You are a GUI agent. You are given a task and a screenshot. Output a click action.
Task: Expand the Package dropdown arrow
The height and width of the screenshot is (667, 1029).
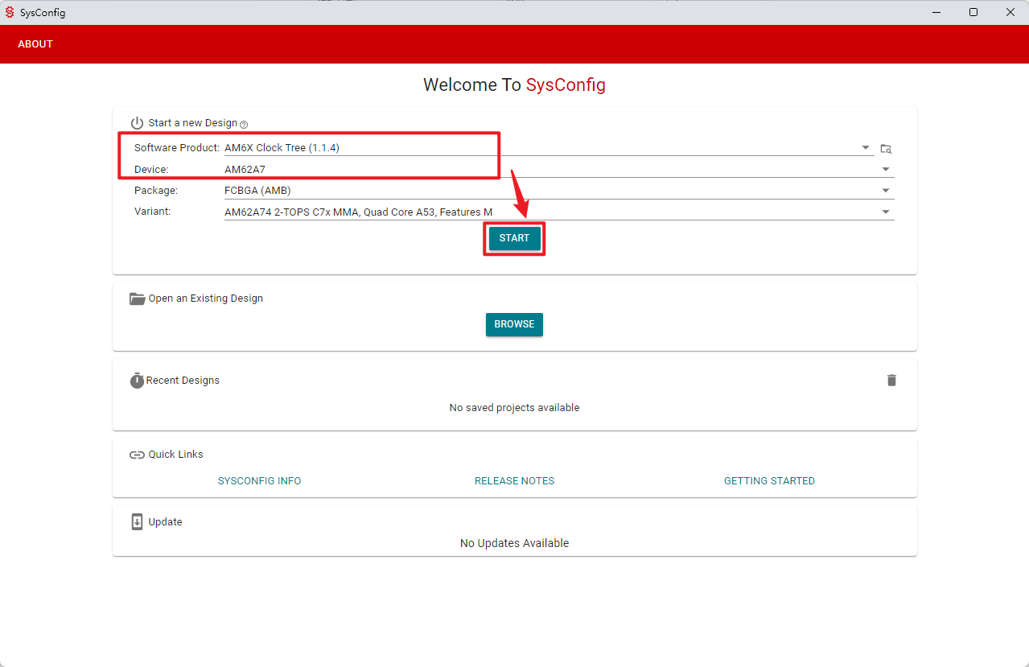tap(886, 191)
